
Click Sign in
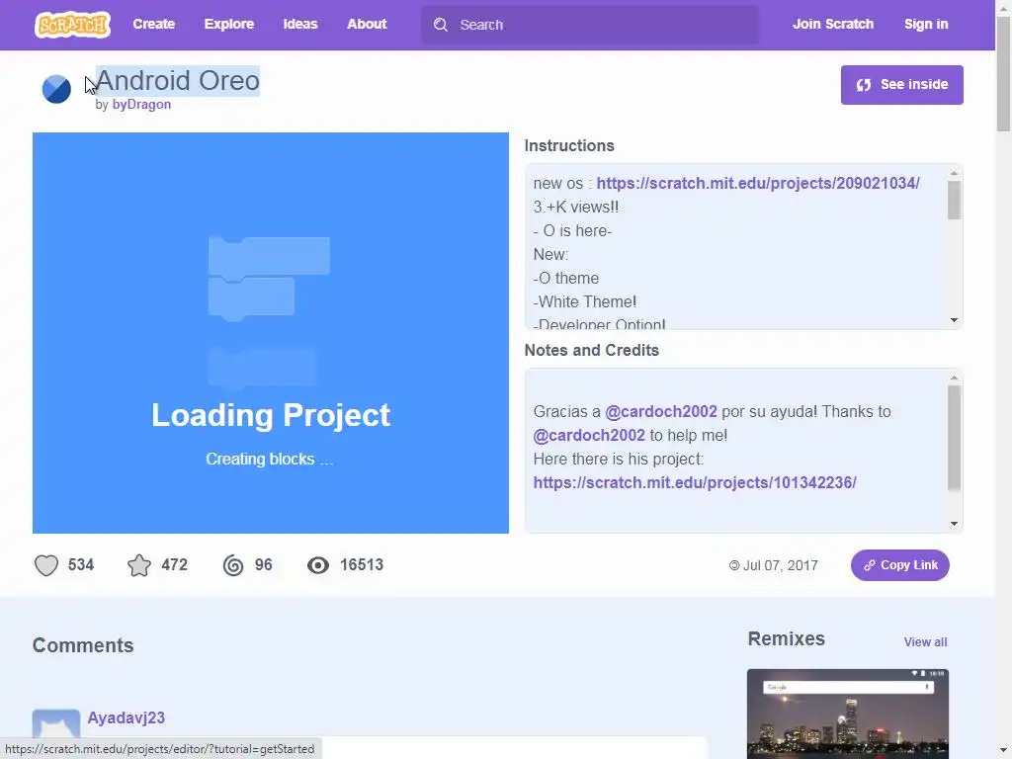pyautogui.click(x=925, y=24)
